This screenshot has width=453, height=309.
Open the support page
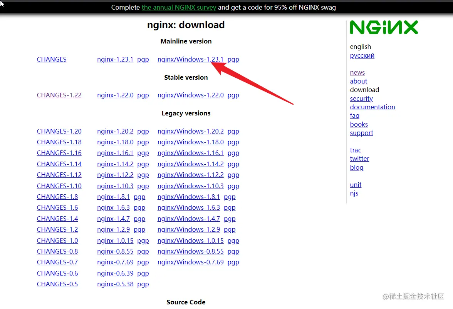pyautogui.click(x=361, y=133)
